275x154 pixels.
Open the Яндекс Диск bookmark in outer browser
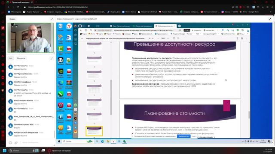pyautogui.click(x=114, y=12)
